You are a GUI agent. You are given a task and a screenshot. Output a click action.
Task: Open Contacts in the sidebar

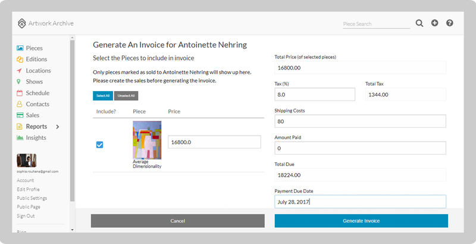tap(37, 104)
